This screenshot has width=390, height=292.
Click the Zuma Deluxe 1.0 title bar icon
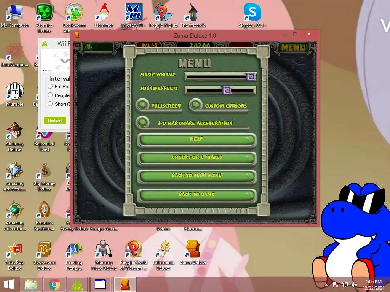point(77,35)
